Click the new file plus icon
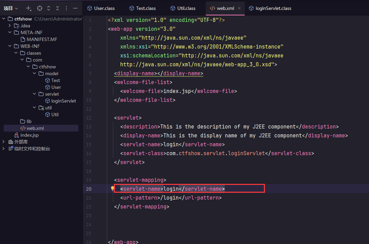 (28, 9)
